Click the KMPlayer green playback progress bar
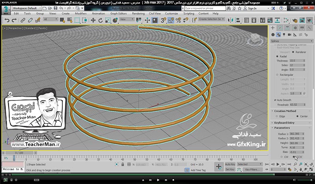The height and width of the screenshot is (184, 315). [x=143, y=175]
